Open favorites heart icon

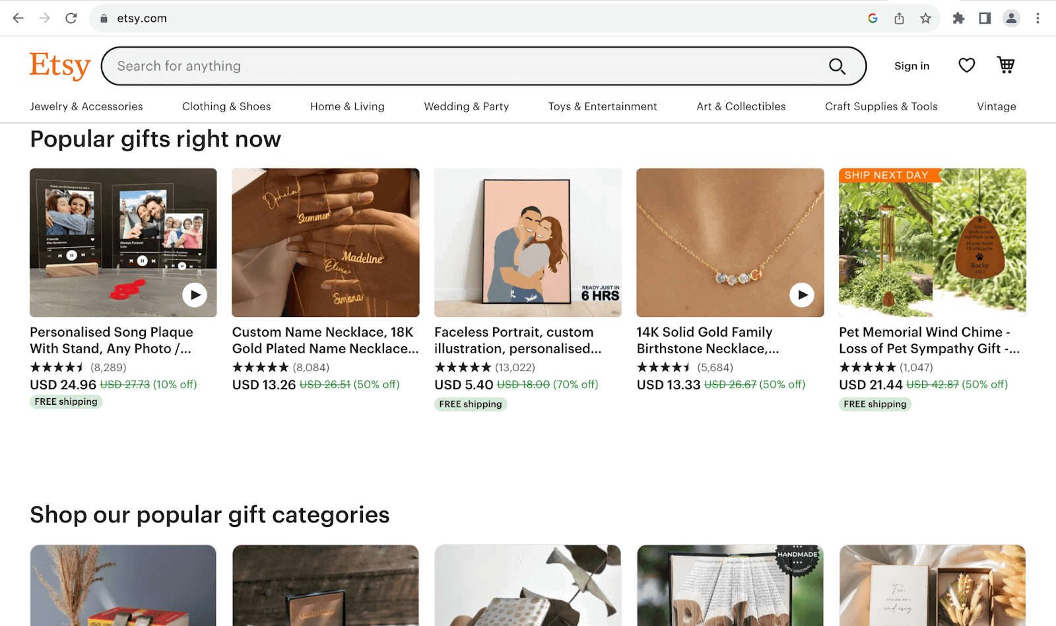[966, 65]
